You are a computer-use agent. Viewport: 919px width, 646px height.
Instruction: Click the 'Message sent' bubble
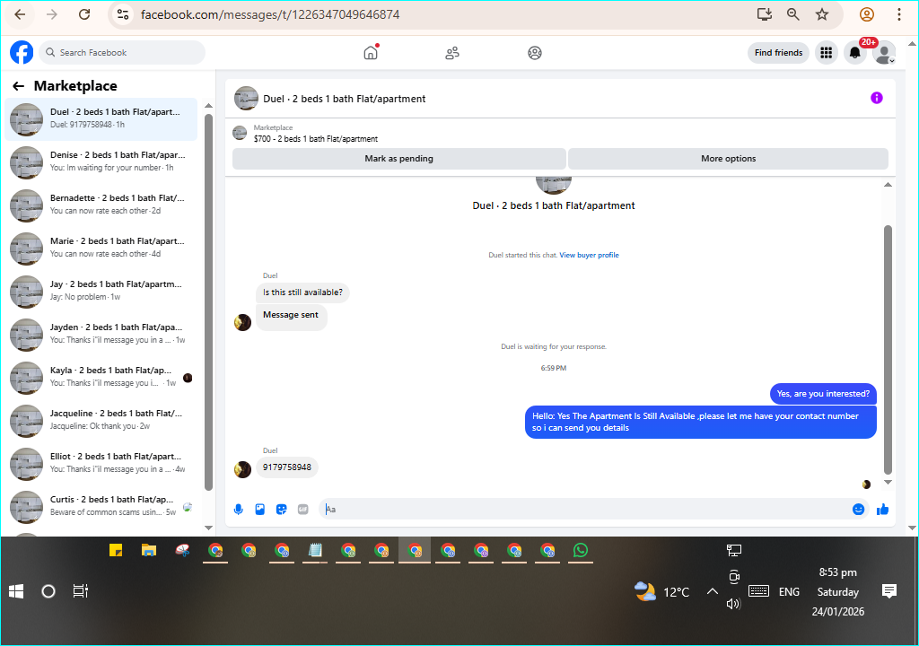pos(291,317)
